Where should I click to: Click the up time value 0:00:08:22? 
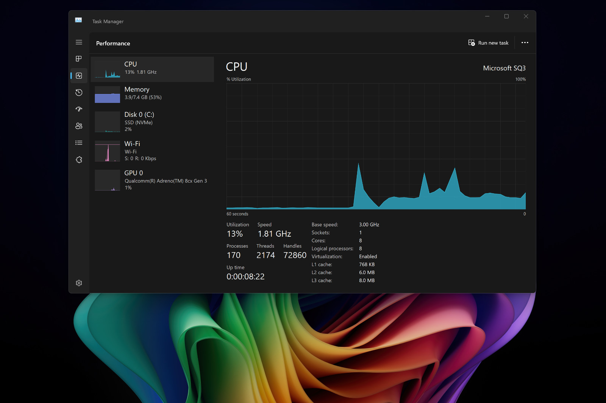[x=245, y=277]
